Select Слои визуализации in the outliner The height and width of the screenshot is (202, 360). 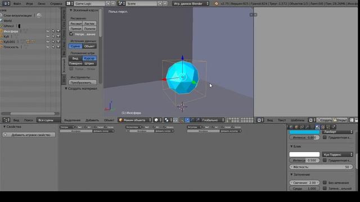pyautogui.click(x=17, y=15)
